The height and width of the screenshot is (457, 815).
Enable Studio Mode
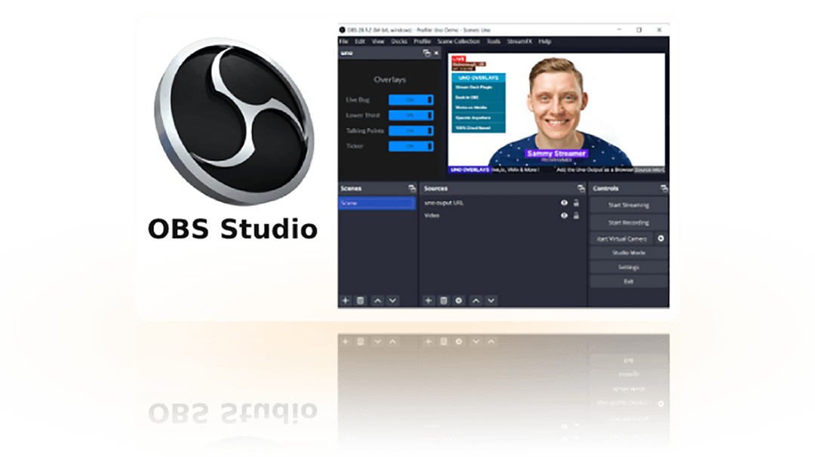click(x=629, y=252)
